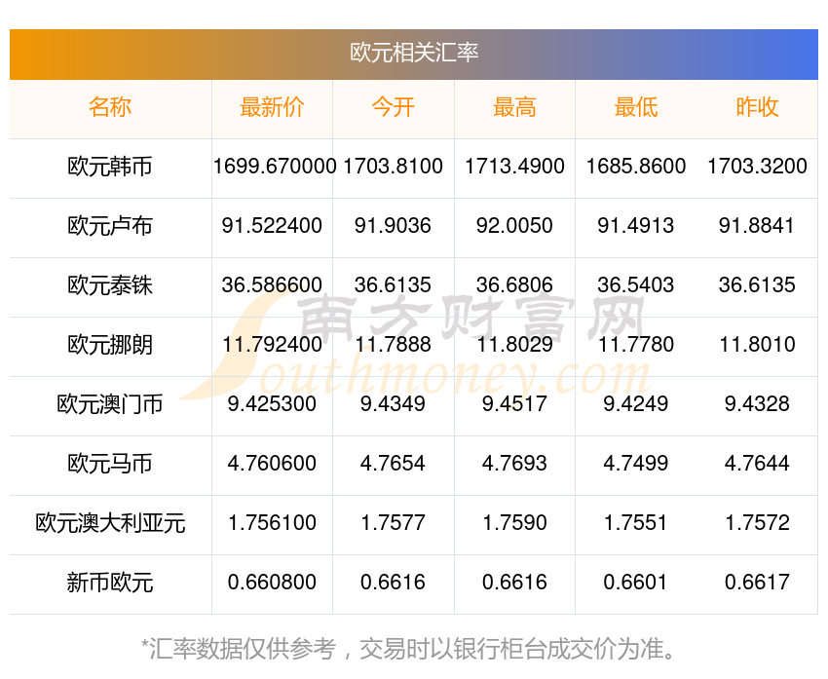The image size is (828, 679).
Task: Open the 欧元澳门币 row name
Action: [110, 404]
